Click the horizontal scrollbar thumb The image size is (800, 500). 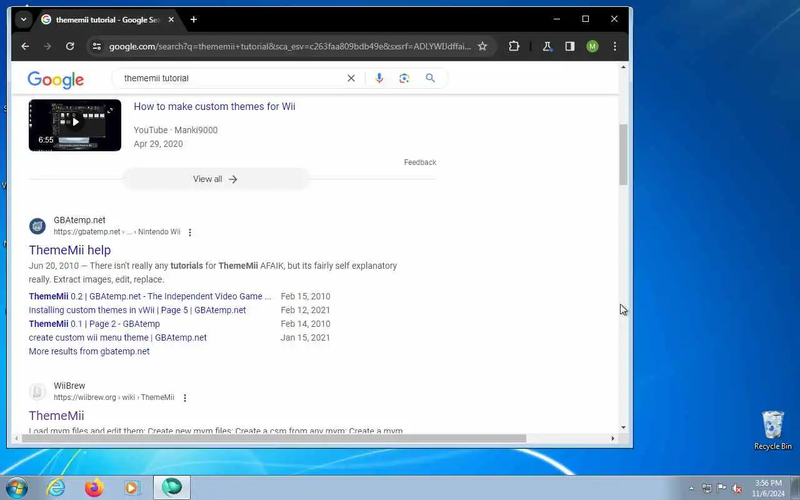[x=274, y=438]
